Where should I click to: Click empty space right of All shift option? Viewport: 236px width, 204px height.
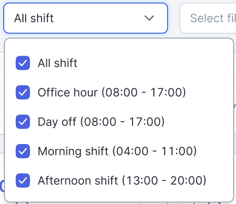154,63
